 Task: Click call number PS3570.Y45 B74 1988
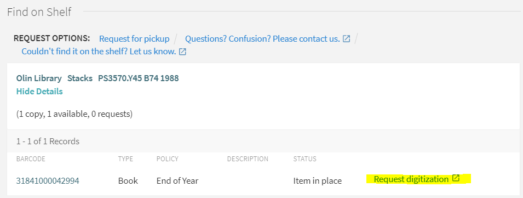(x=139, y=78)
